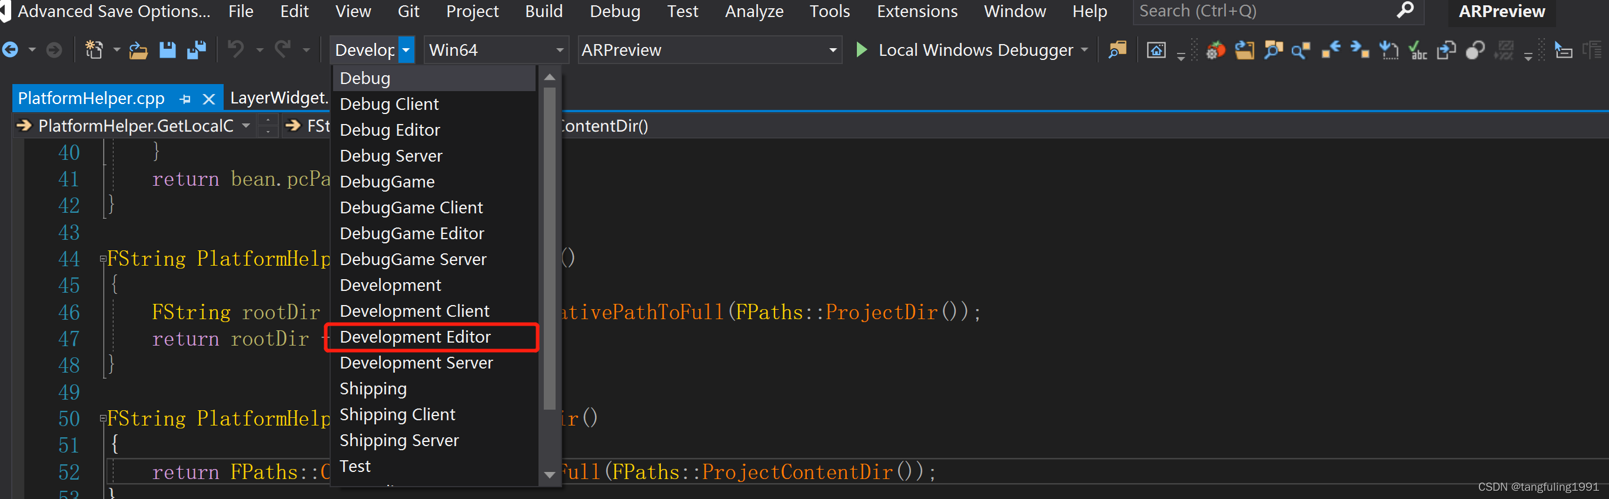Click the Local Windows Debugger button label
Screen dimensions: 1609x499
pyautogui.click(x=976, y=50)
